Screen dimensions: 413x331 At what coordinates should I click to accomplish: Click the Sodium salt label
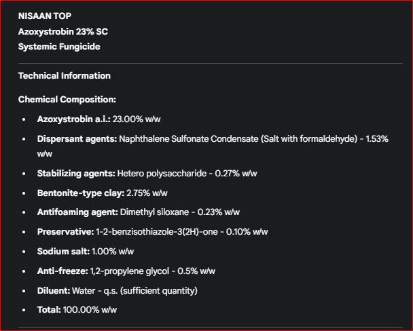(62, 251)
